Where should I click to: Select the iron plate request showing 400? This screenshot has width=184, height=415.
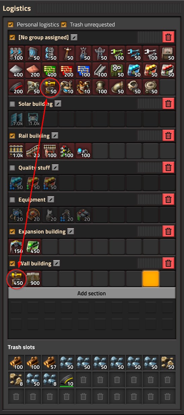16,70
